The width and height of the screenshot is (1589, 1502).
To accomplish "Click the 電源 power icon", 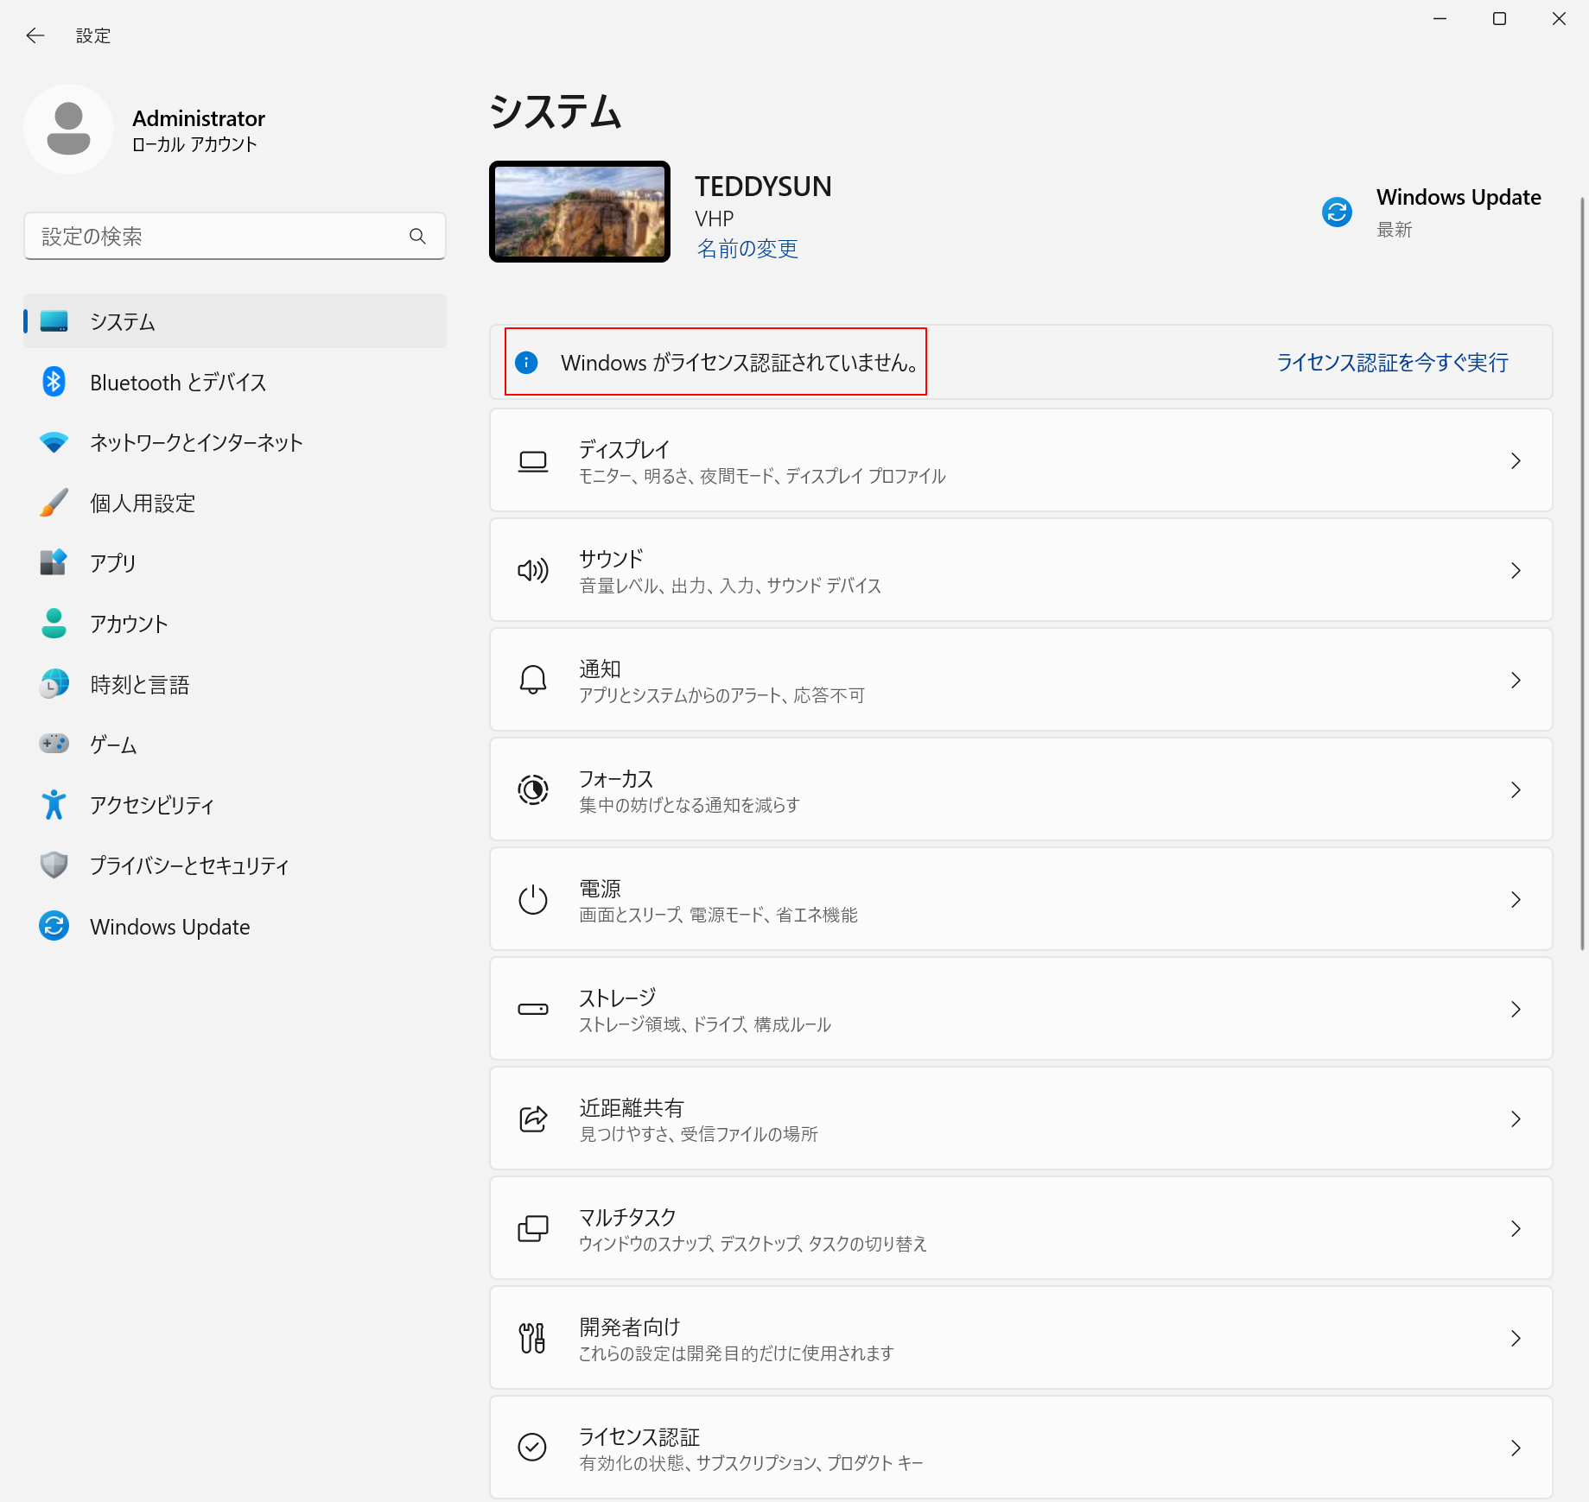I will point(533,900).
